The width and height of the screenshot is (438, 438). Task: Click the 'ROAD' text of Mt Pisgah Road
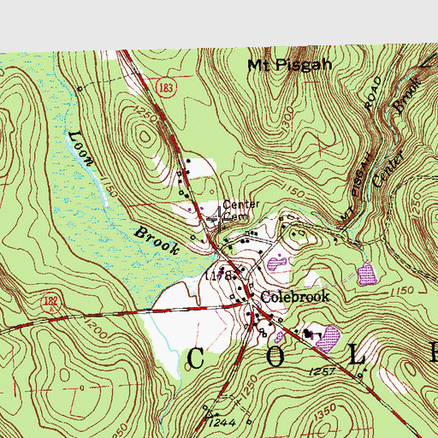click(x=373, y=93)
